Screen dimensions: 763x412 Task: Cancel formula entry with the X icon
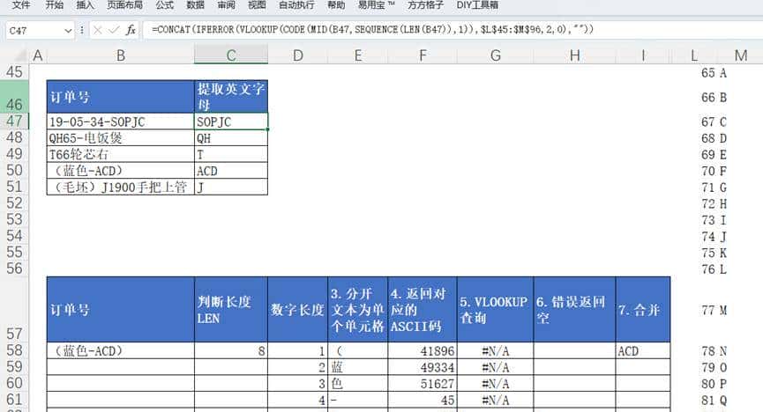[97, 30]
